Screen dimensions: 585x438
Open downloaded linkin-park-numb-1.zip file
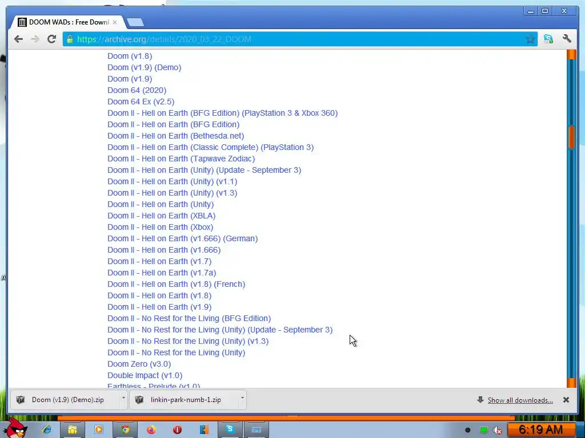pyautogui.click(x=183, y=400)
